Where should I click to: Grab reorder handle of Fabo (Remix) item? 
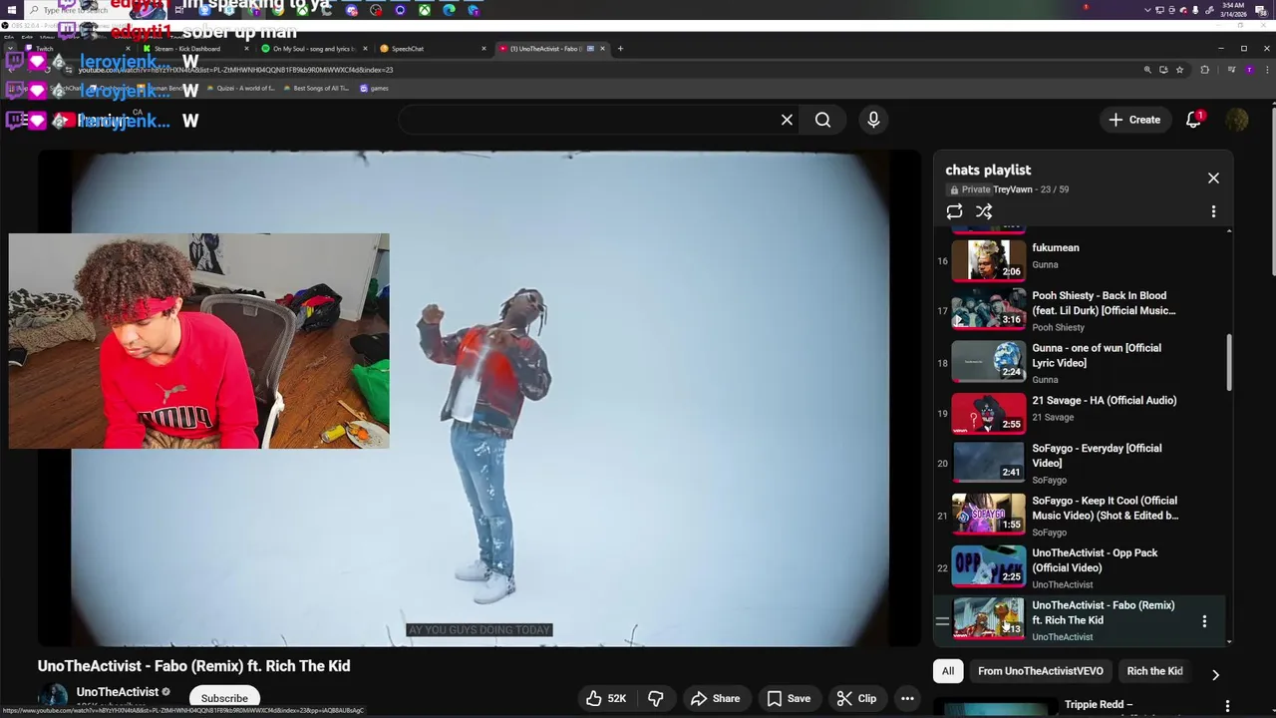coord(942,621)
